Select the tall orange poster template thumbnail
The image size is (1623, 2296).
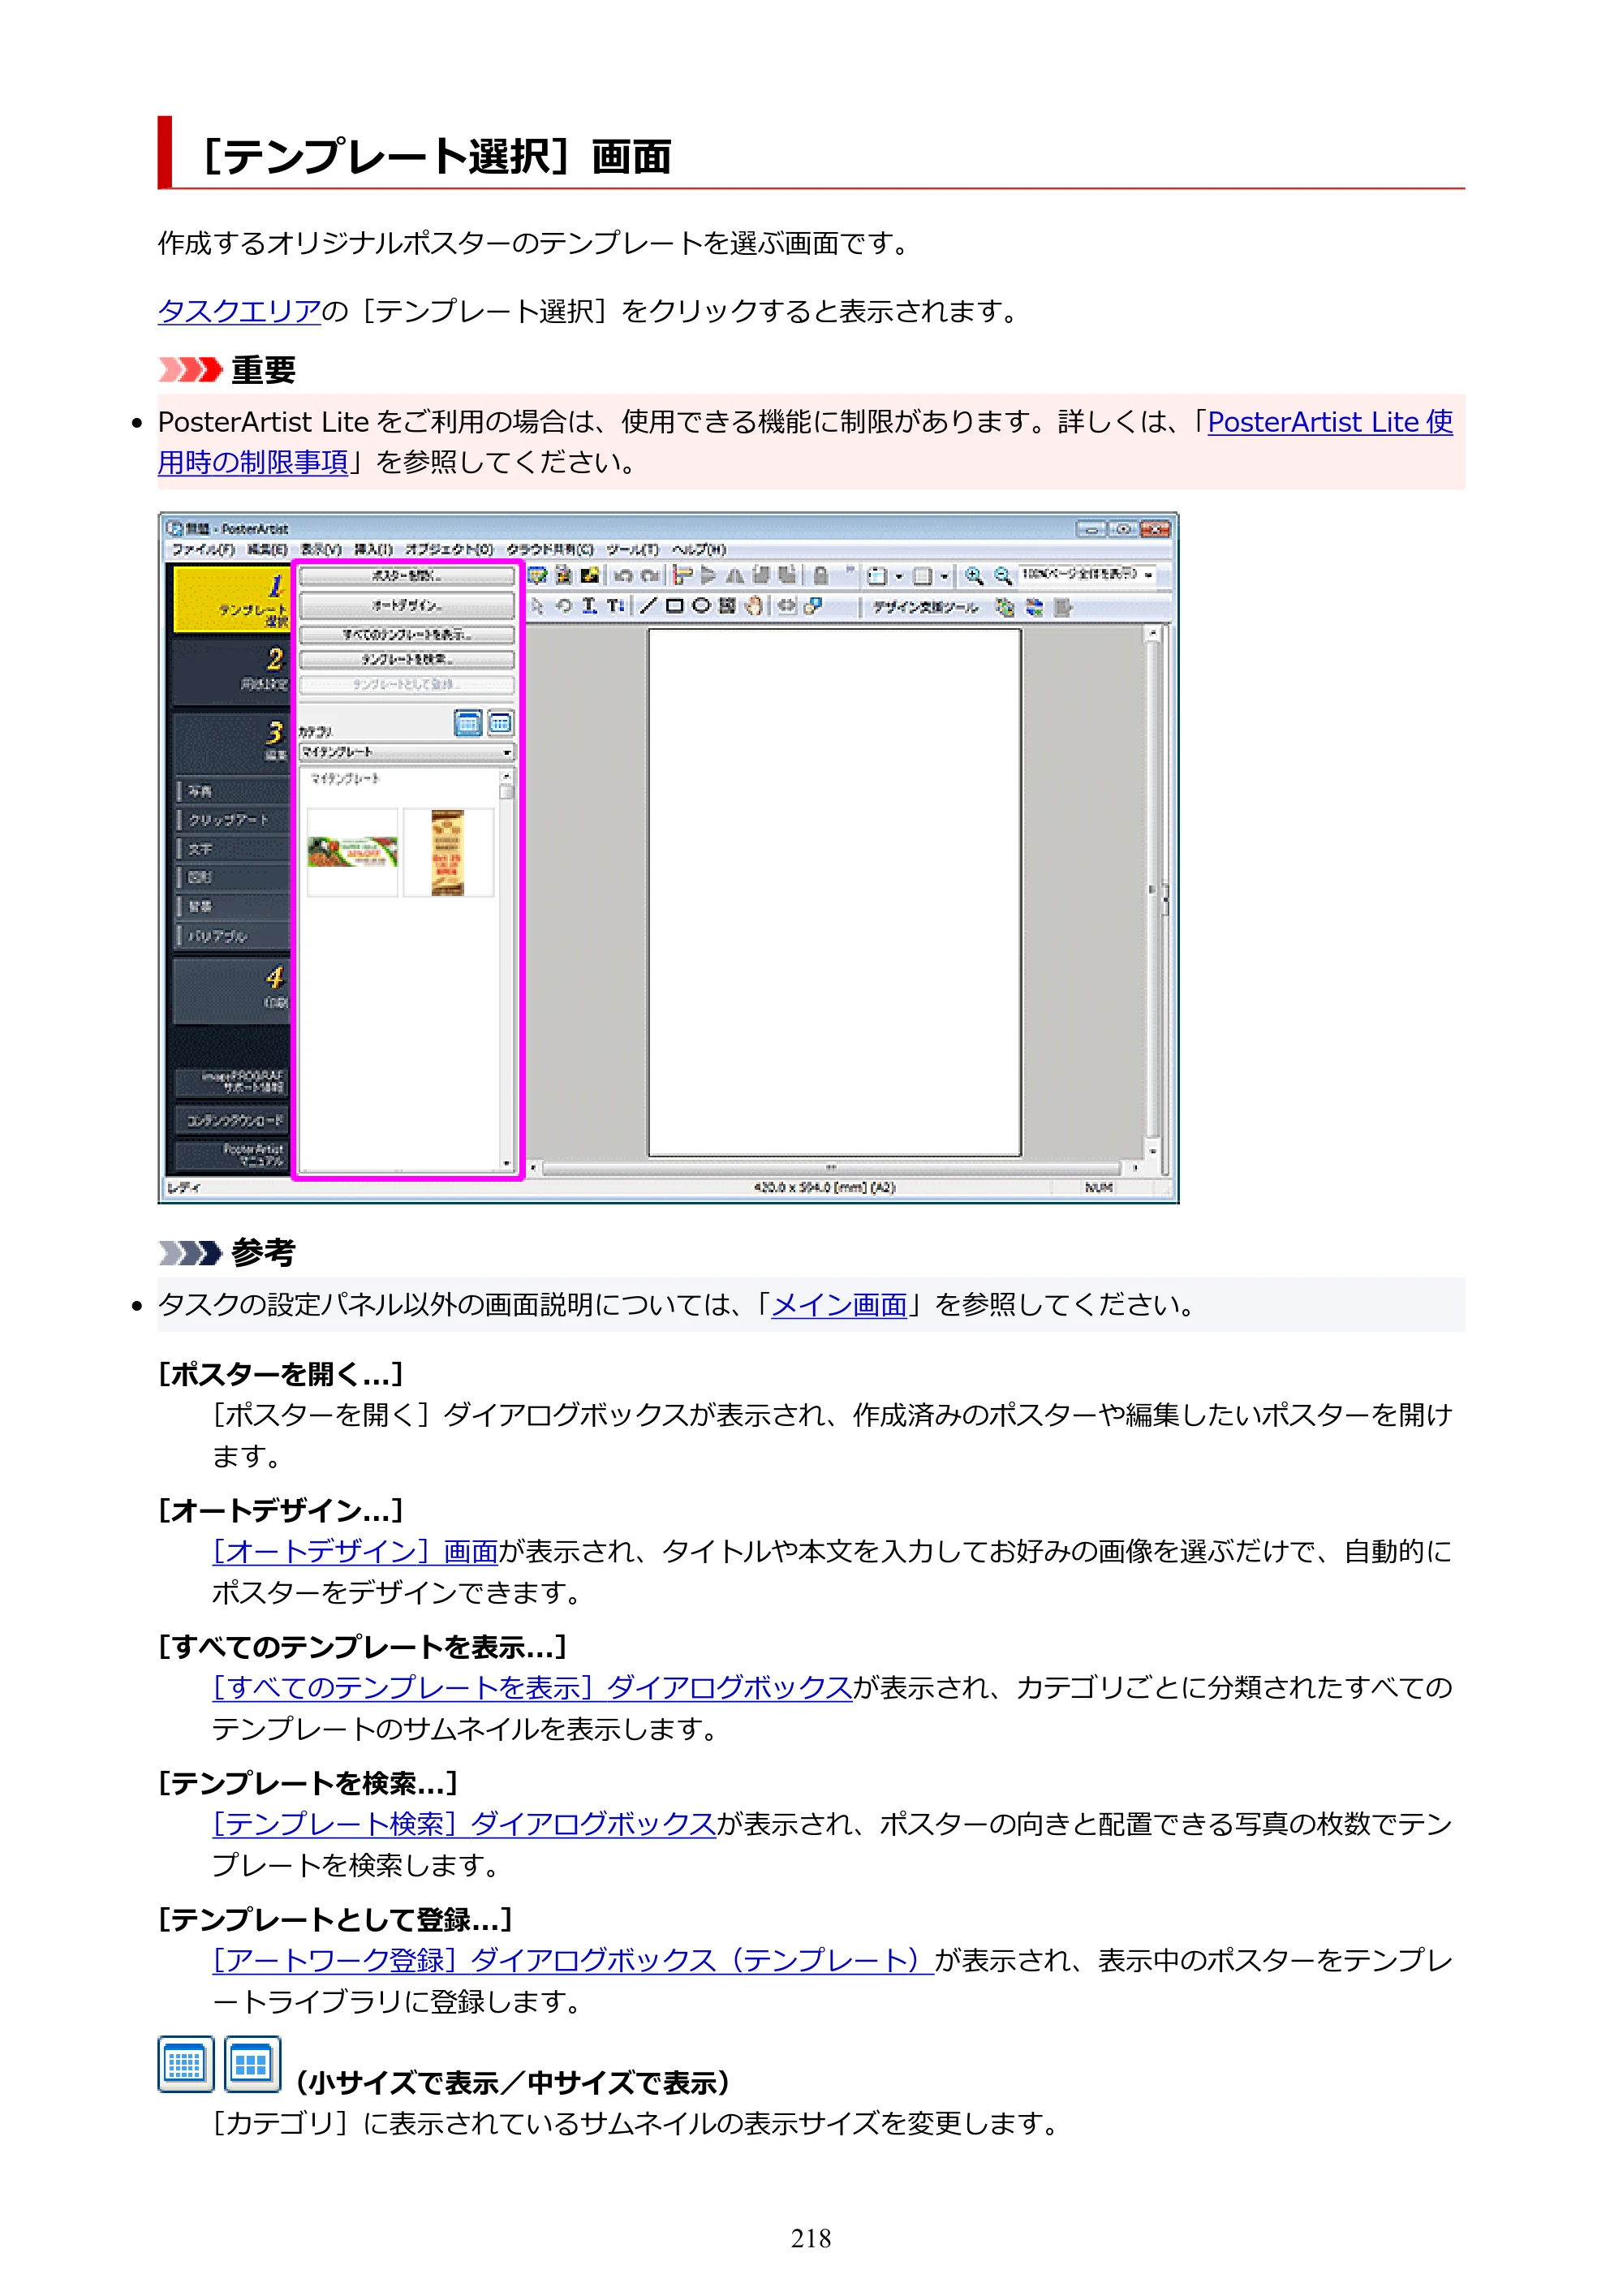click(448, 852)
